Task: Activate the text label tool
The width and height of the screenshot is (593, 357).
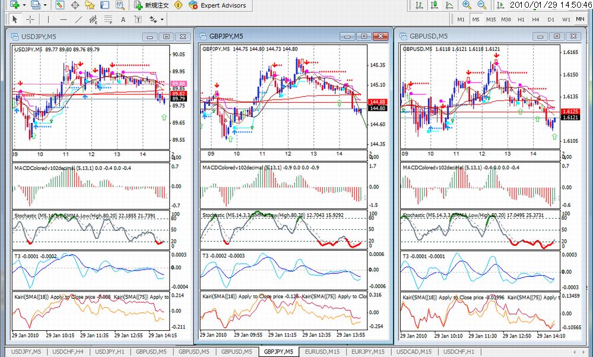Action: coord(123,20)
